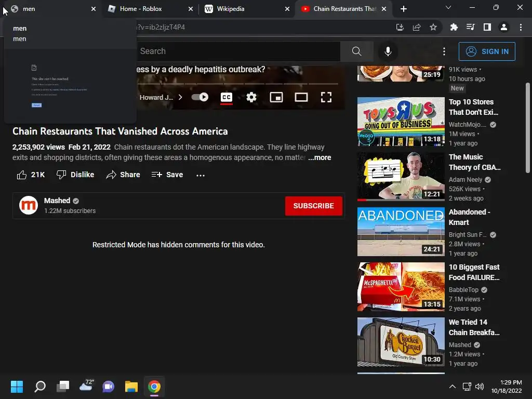Toggle the autoplay switch in video player
The width and height of the screenshot is (532, 399).
tap(200, 97)
